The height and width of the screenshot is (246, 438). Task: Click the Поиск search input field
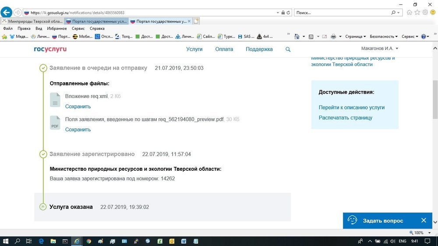342,13
